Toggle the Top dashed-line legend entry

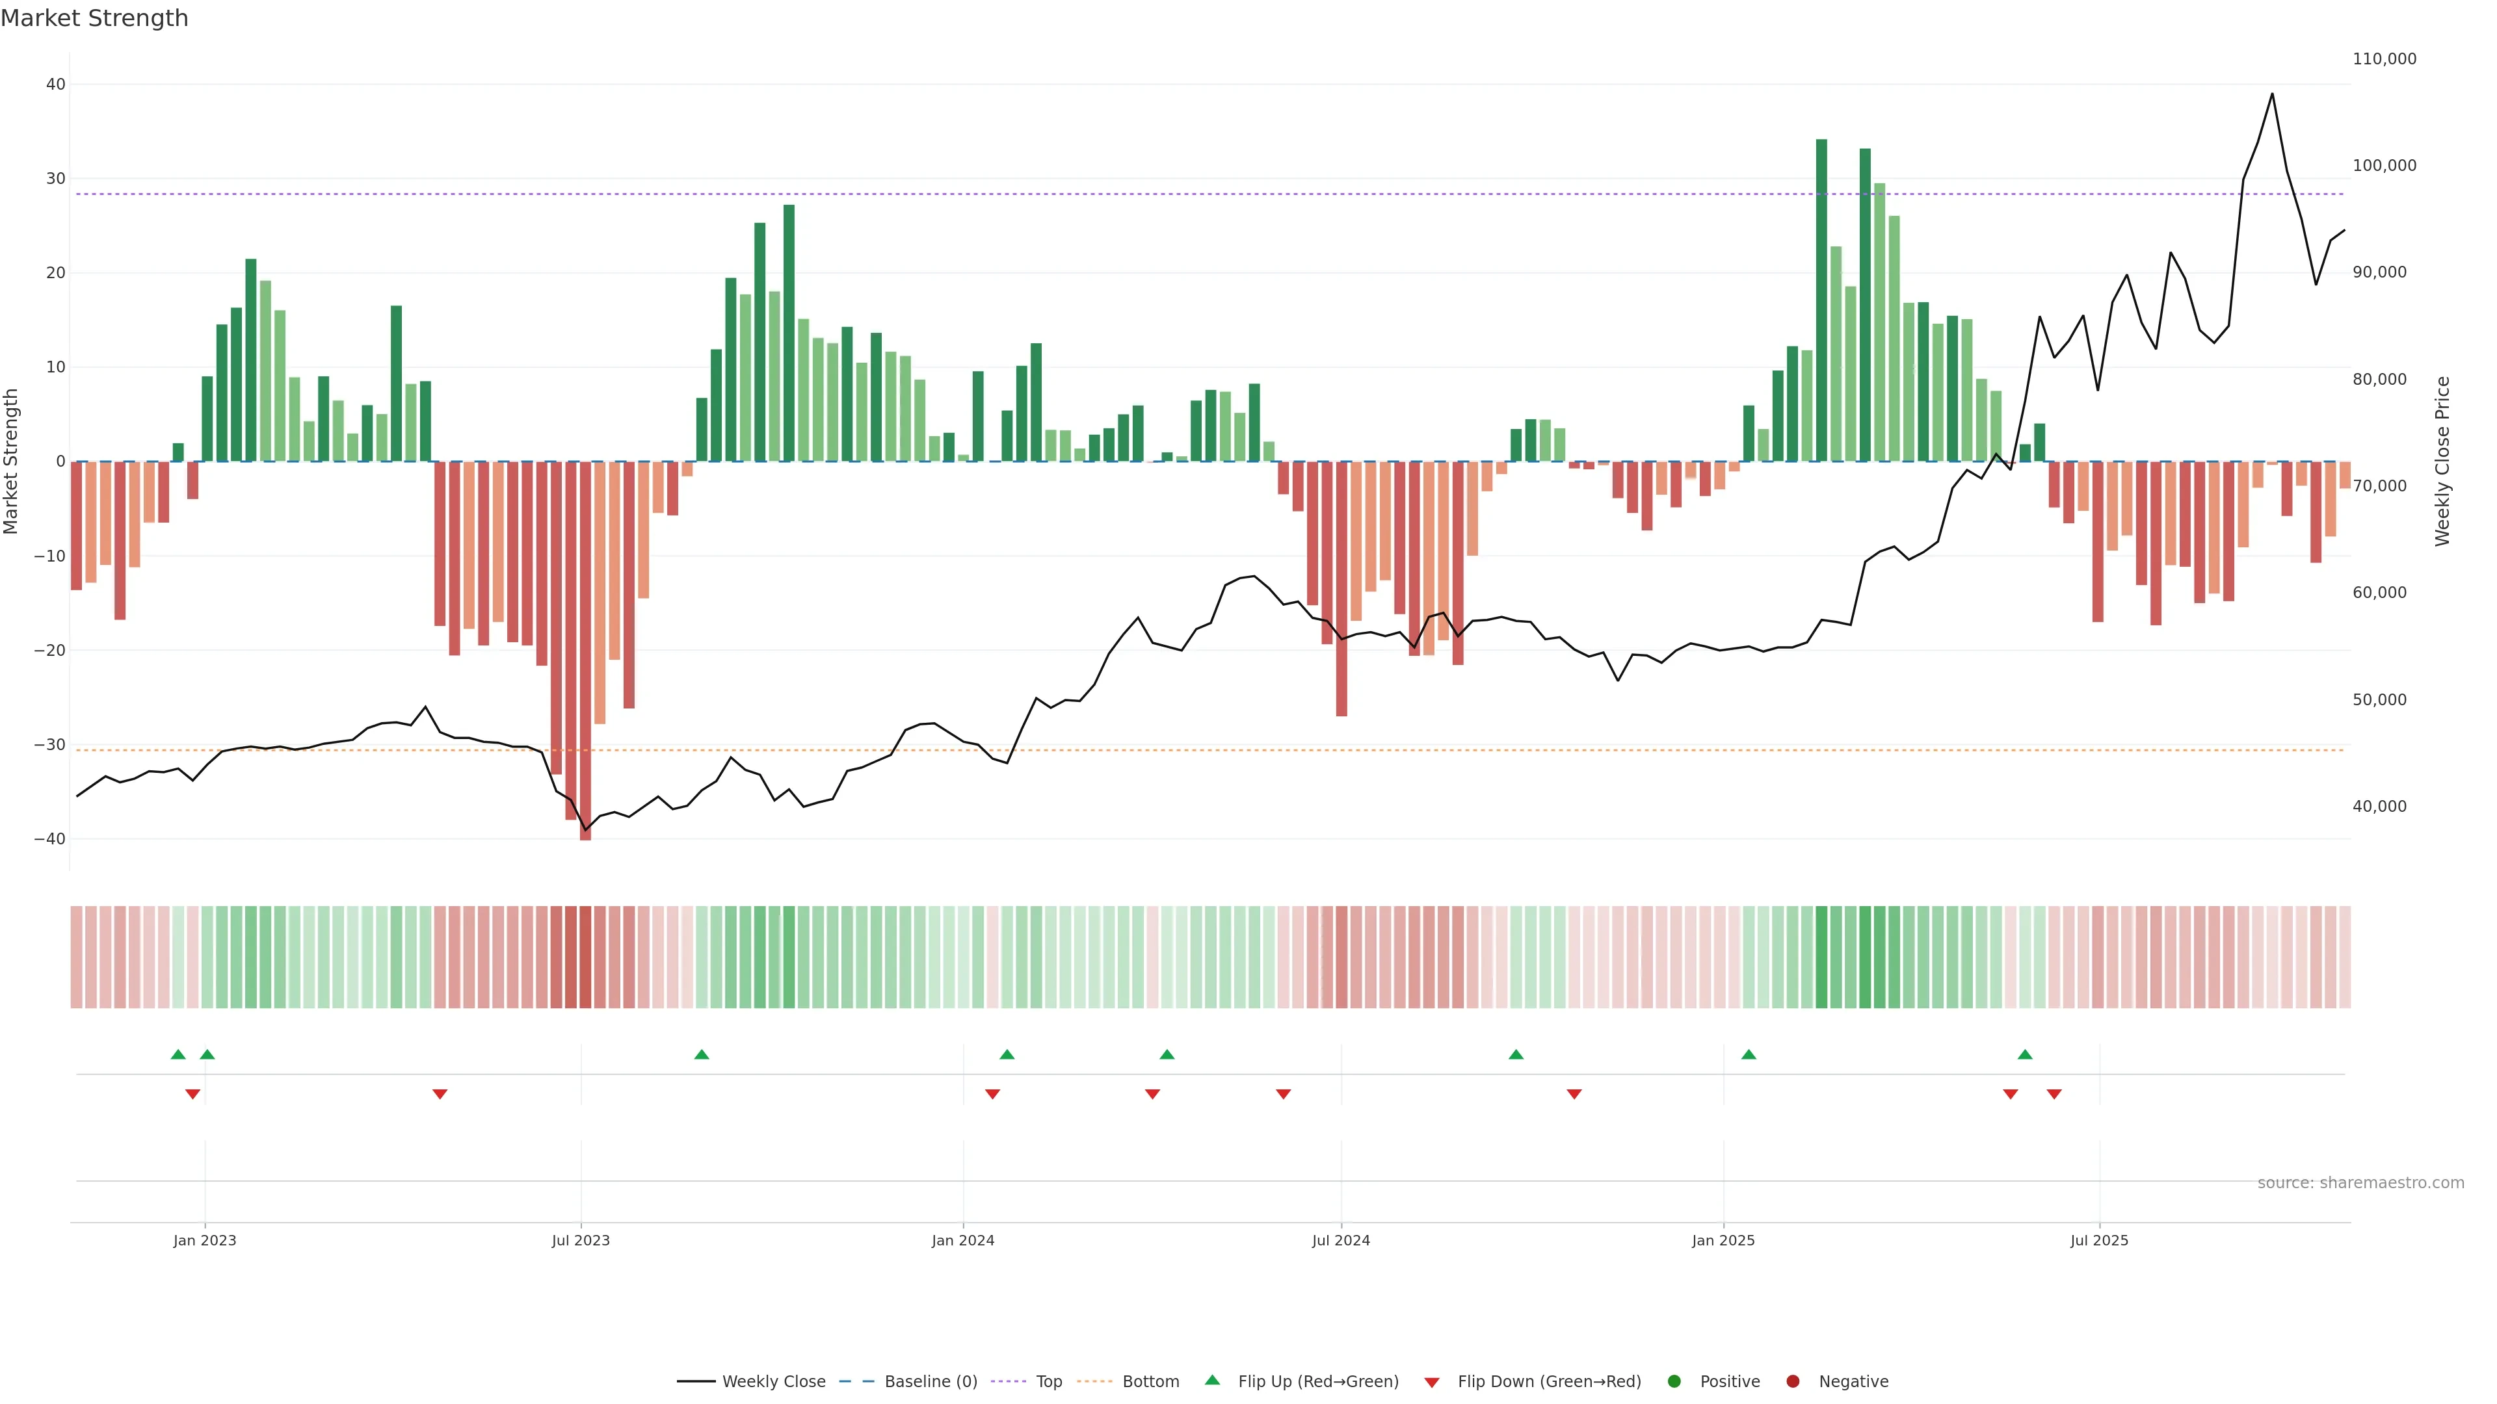point(1048,1382)
